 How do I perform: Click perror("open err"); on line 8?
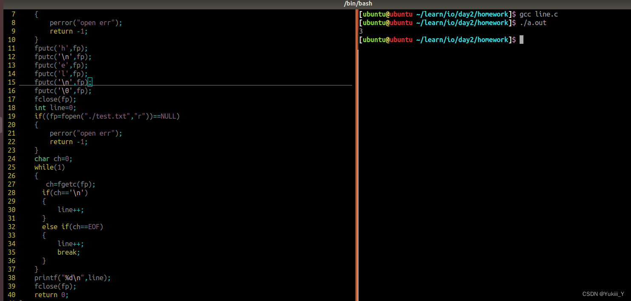tap(86, 23)
